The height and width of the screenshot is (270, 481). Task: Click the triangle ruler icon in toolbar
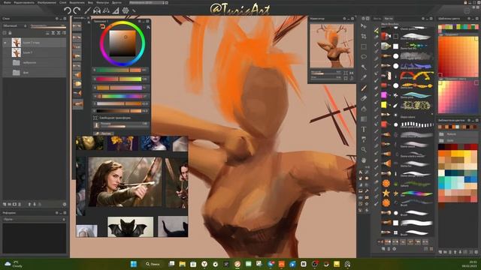(x=116, y=10)
